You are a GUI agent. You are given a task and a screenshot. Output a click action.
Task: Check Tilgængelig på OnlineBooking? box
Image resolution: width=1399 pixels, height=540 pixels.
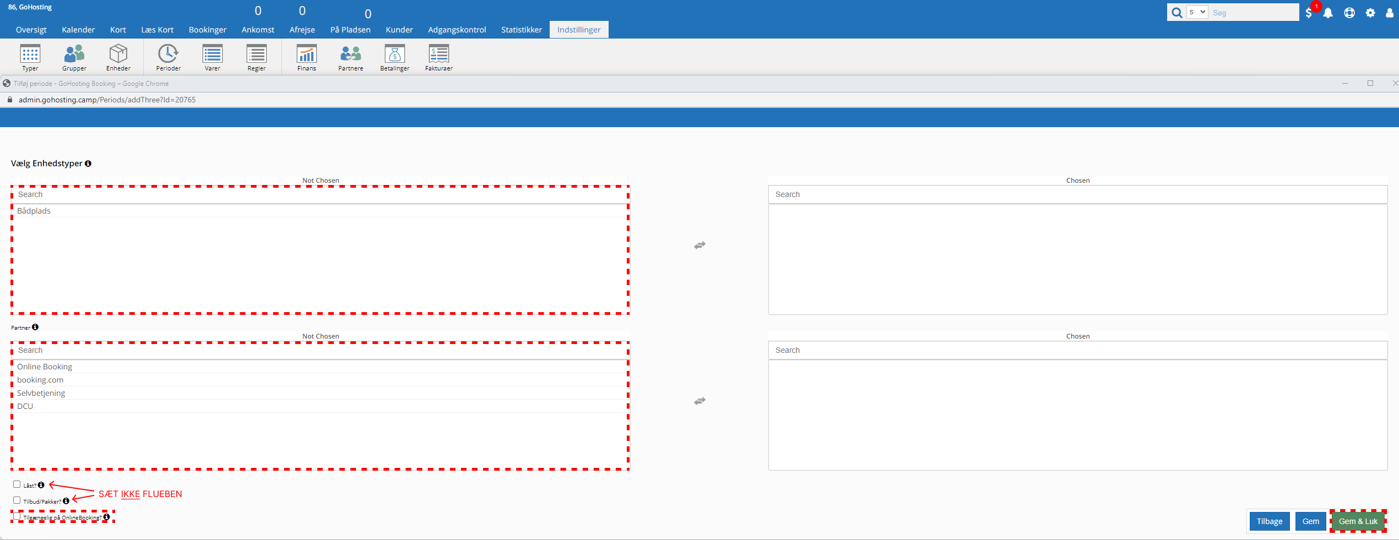pos(17,516)
